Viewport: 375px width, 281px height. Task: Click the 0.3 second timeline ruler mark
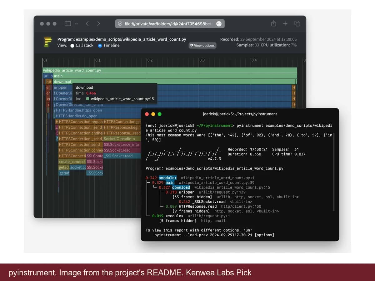(x=202, y=60)
